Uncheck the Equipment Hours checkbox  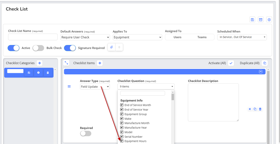point(122,141)
